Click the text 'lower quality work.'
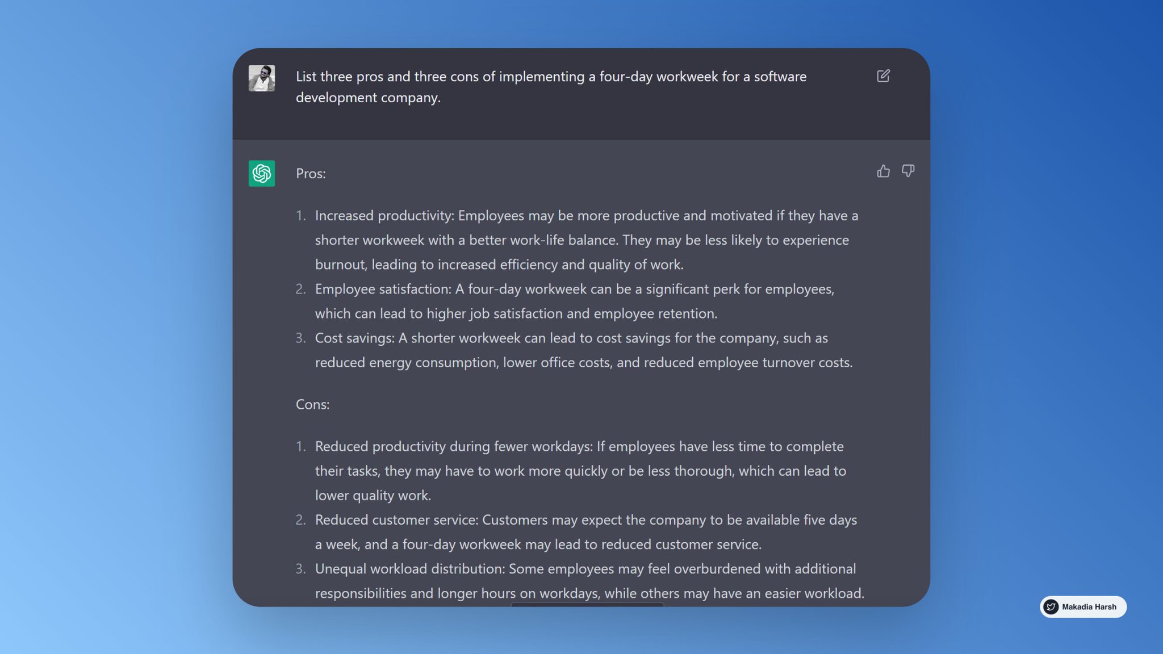This screenshot has height=654, width=1163. click(x=373, y=496)
